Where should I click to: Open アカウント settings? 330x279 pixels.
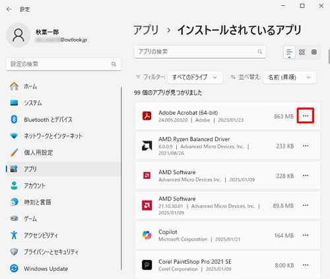tap(63, 185)
